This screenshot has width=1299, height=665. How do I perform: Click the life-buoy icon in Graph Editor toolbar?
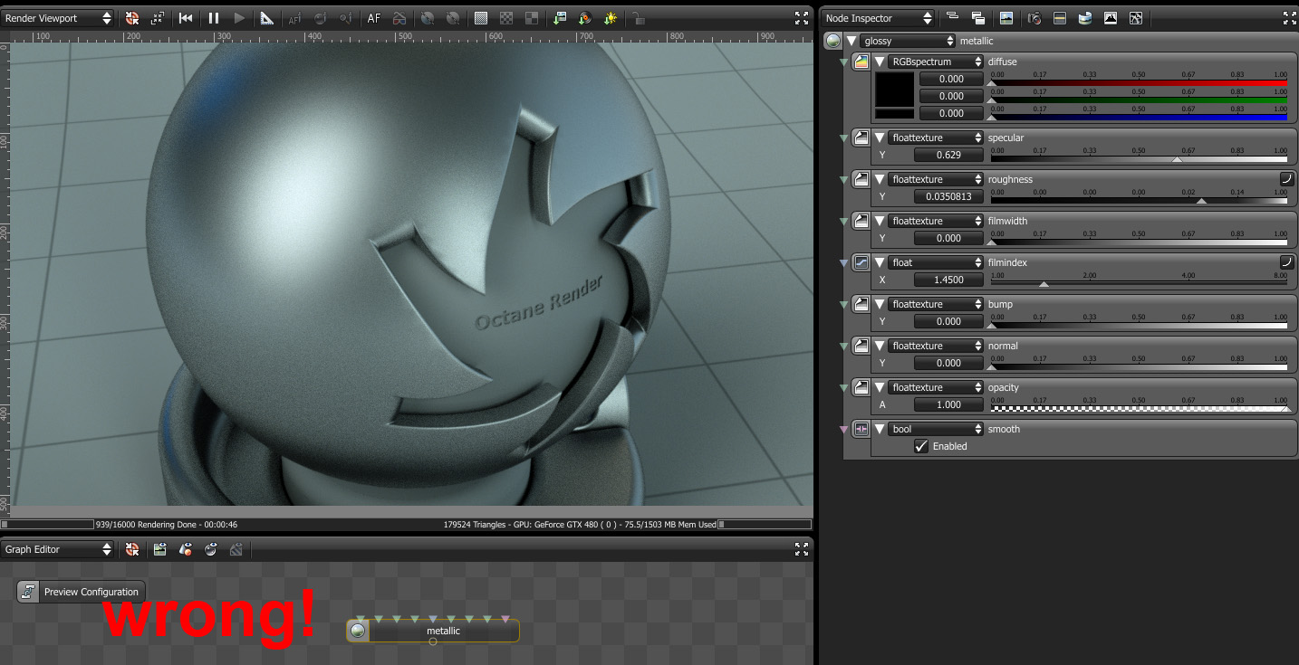[x=132, y=549]
